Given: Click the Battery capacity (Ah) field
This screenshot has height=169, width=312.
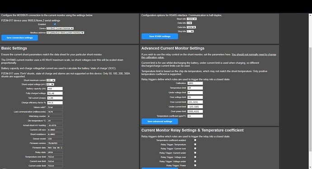Looking at the screenshot, I should [x=55, y=89].
